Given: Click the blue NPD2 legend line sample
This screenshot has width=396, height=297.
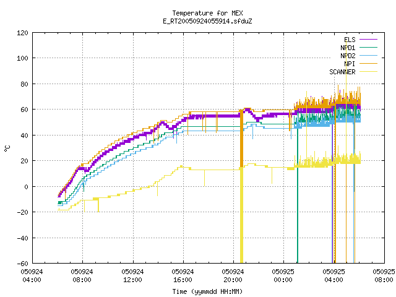Looking at the screenshot, I should click(368, 56).
